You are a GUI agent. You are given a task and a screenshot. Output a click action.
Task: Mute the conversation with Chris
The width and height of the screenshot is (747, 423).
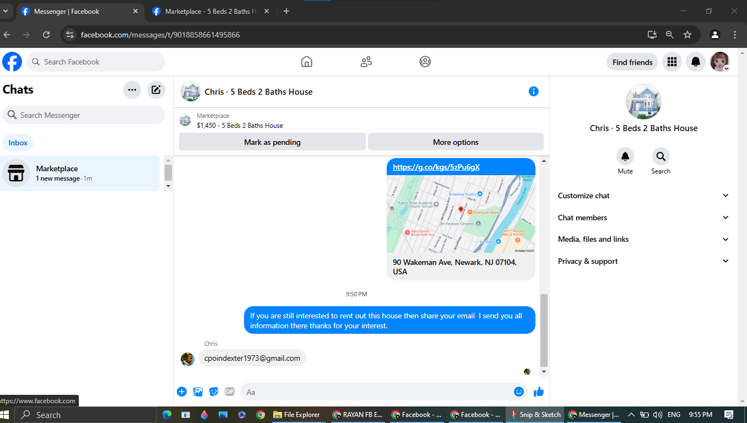(625, 156)
